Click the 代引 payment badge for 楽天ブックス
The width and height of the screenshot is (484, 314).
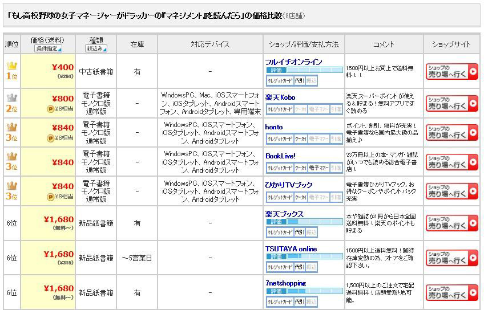(x=300, y=233)
